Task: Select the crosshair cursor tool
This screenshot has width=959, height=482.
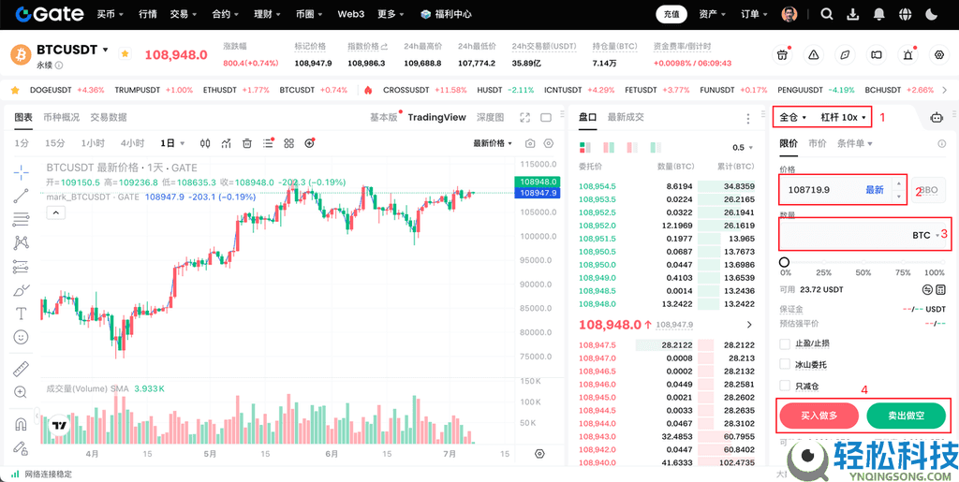Action: tap(21, 172)
